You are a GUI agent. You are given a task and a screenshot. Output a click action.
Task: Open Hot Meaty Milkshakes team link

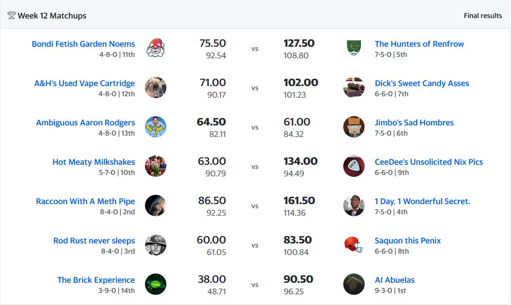[94, 162]
